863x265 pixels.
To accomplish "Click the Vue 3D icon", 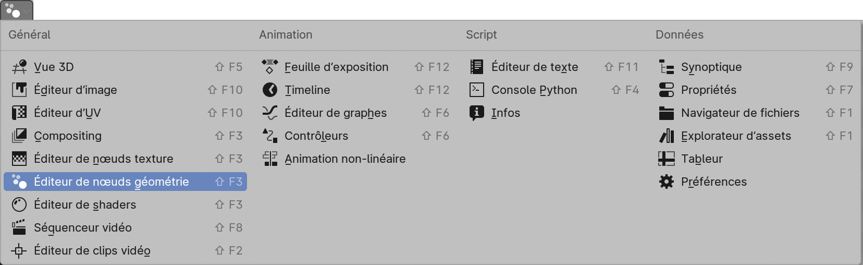I will tap(19, 67).
